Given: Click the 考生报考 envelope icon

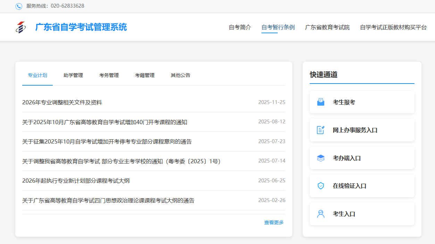Looking at the screenshot, I should (321, 102).
